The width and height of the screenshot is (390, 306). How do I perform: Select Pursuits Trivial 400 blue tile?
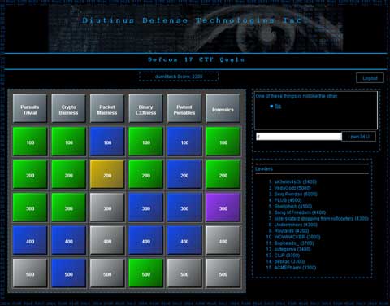[30, 240]
